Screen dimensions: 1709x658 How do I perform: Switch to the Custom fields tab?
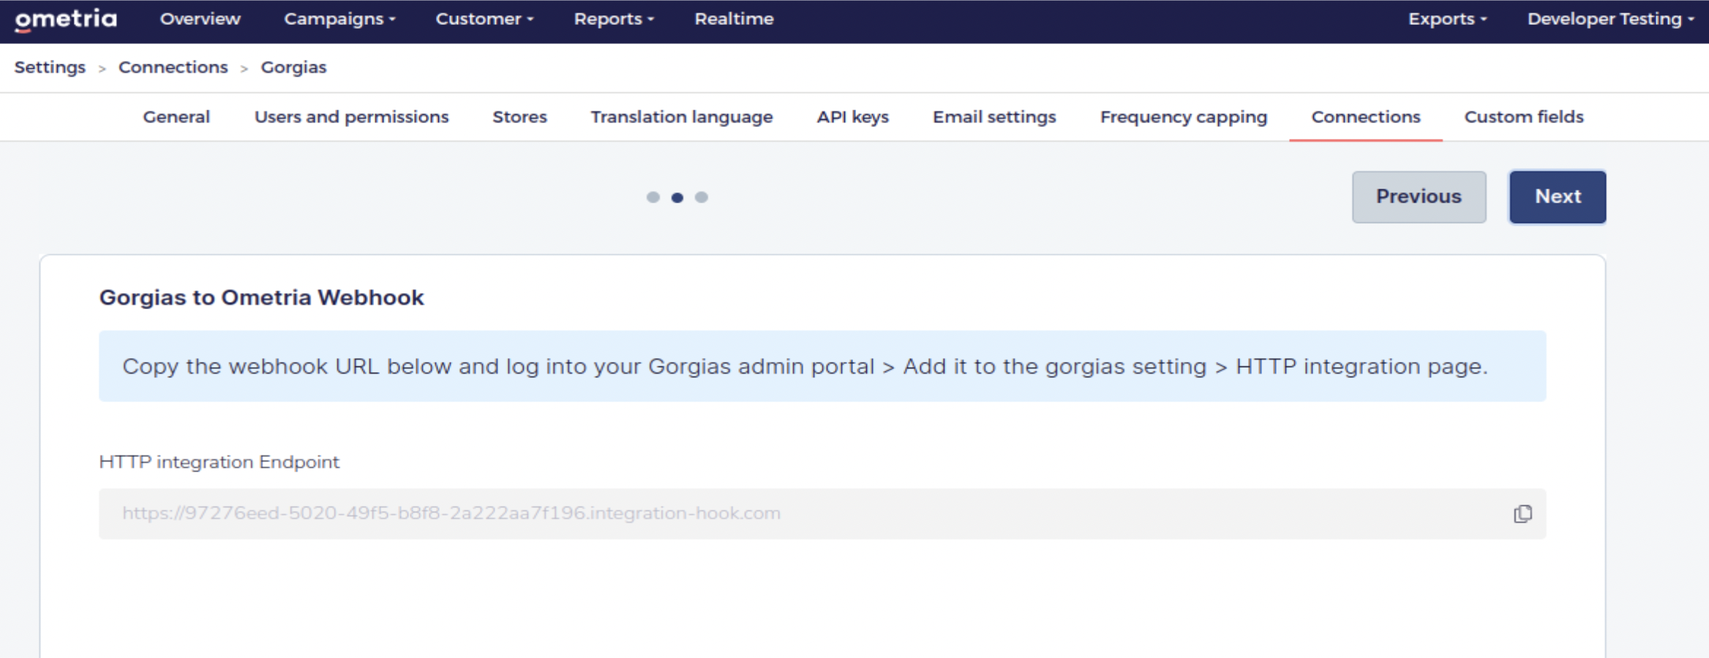[1523, 116]
